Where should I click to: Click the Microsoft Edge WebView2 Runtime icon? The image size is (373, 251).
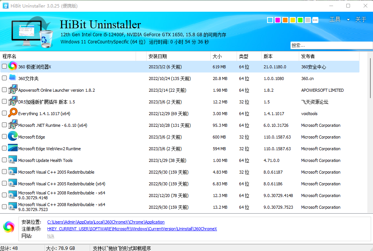(12, 148)
